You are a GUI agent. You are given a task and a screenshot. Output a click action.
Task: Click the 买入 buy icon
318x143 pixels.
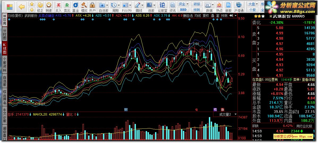58,7
